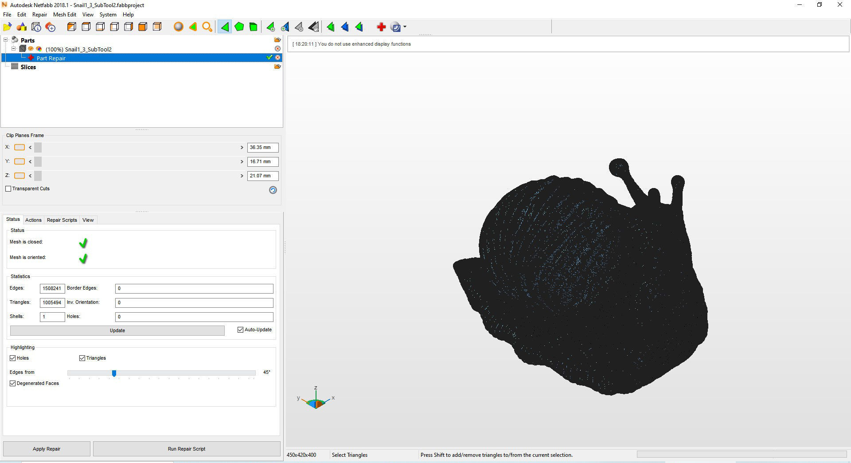
Task: Click the Y clip plane left arrow
Action: (x=30, y=161)
